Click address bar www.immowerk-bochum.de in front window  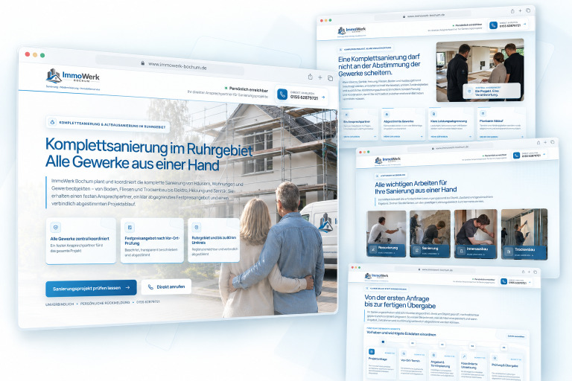click(170, 65)
